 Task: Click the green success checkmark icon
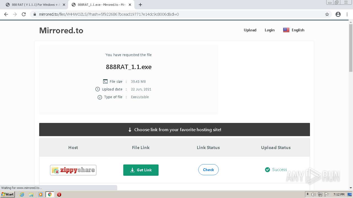pyautogui.click(x=268, y=170)
